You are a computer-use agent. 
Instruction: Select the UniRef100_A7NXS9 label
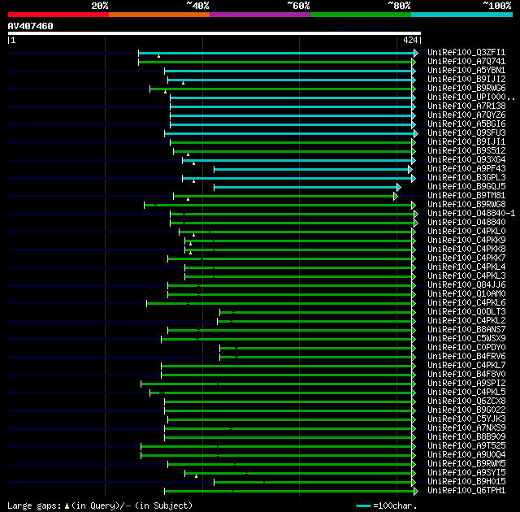466,428
